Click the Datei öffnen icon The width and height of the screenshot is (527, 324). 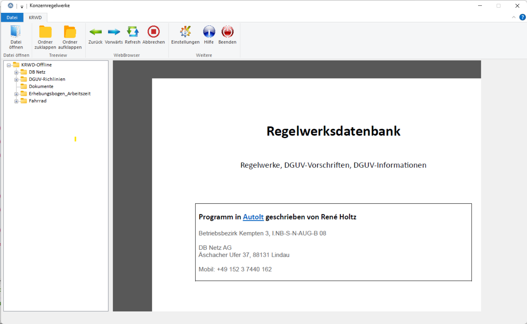click(x=16, y=32)
